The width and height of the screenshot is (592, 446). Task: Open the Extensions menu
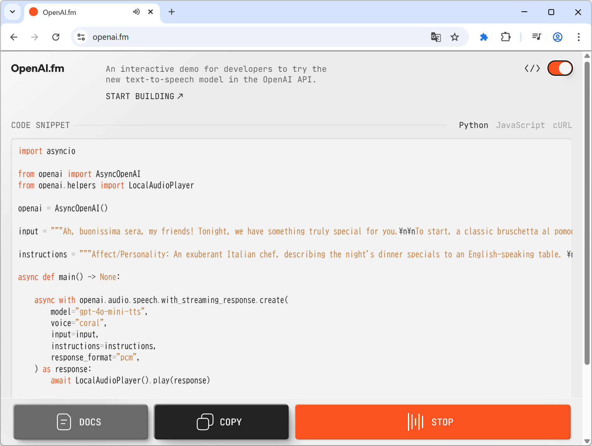506,37
